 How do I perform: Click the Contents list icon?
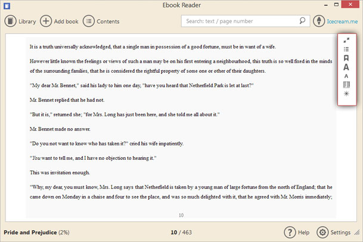coord(89,21)
